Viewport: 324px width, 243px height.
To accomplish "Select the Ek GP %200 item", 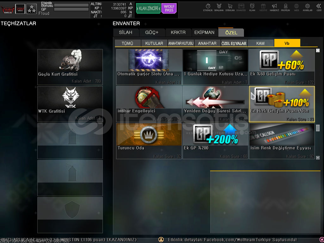I will tap(215, 141).
